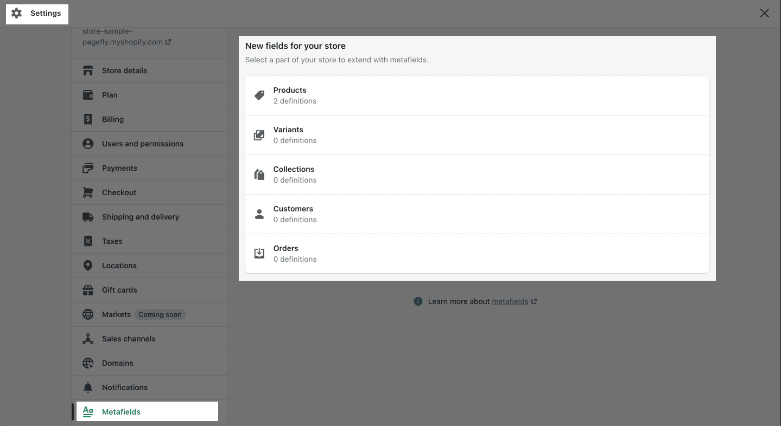Image resolution: width=781 pixels, height=426 pixels.
Task: Open Payments settings
Action: (x=150, y=168)
